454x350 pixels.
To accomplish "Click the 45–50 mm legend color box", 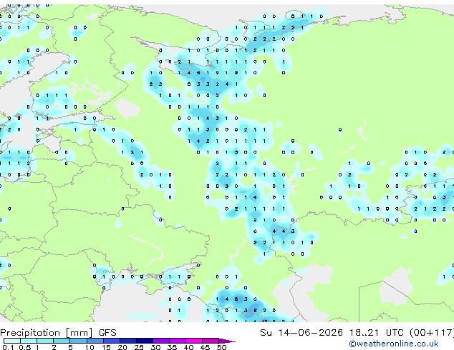I will point(211,341).
